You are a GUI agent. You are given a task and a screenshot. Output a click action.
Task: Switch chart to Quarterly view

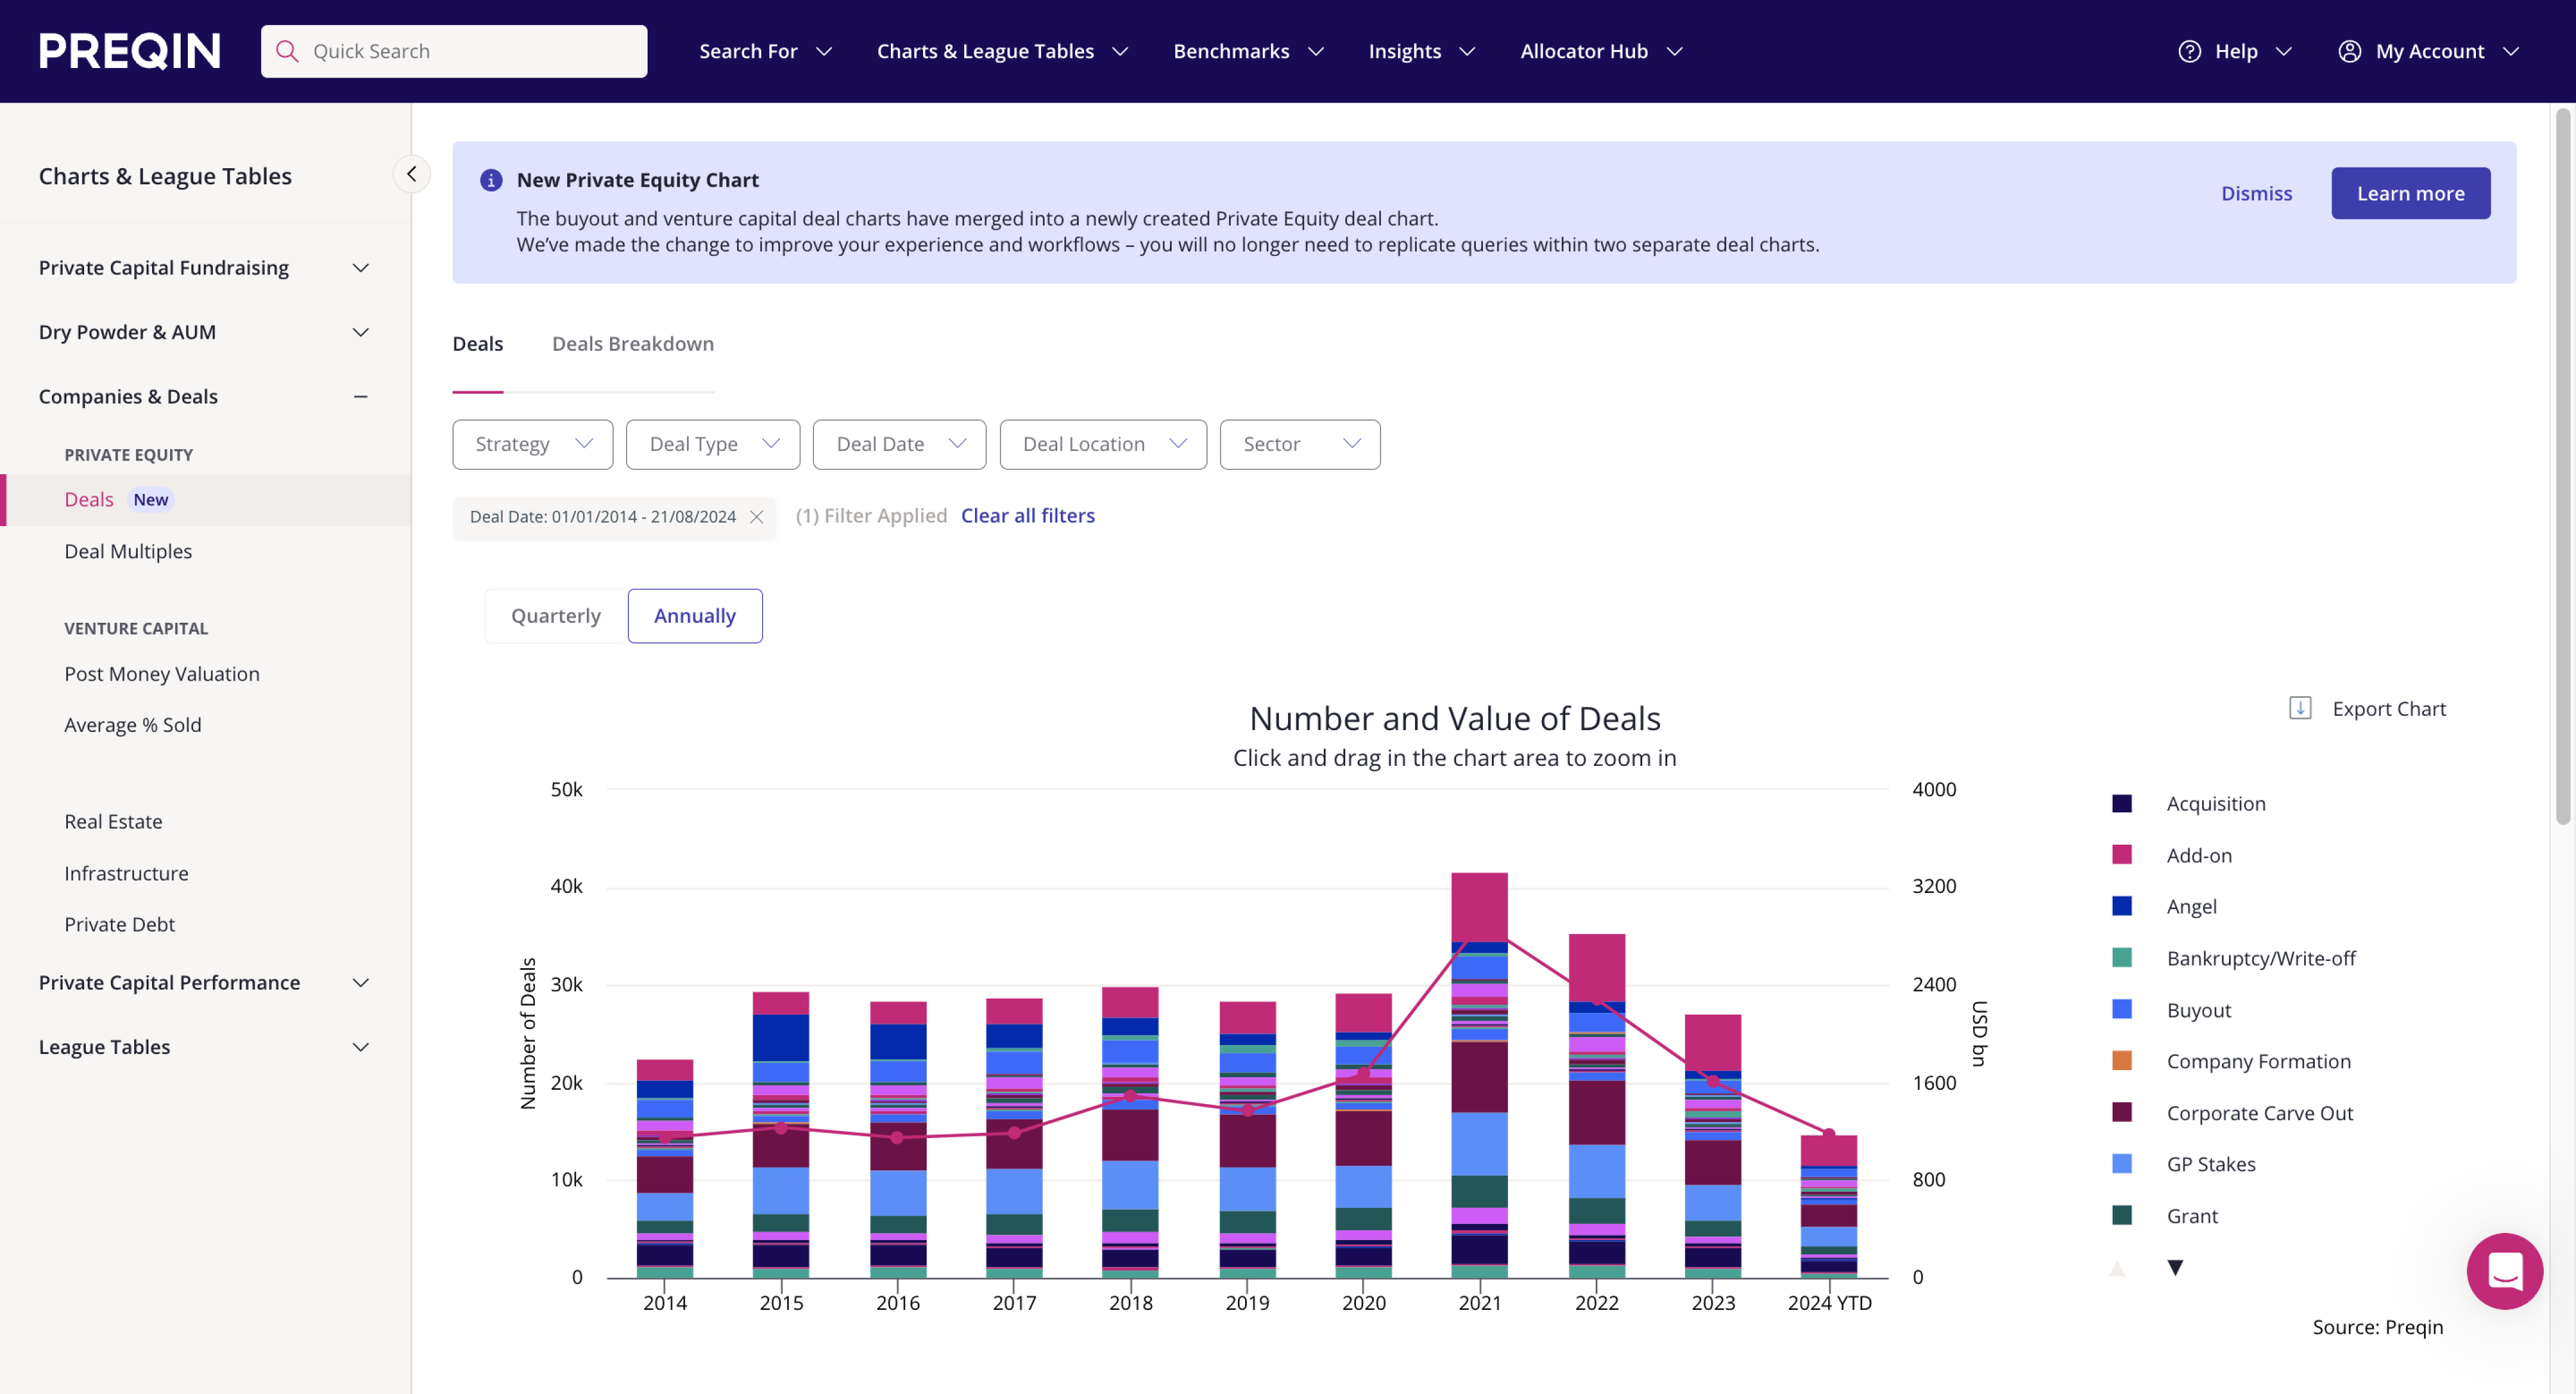point(555,616)
